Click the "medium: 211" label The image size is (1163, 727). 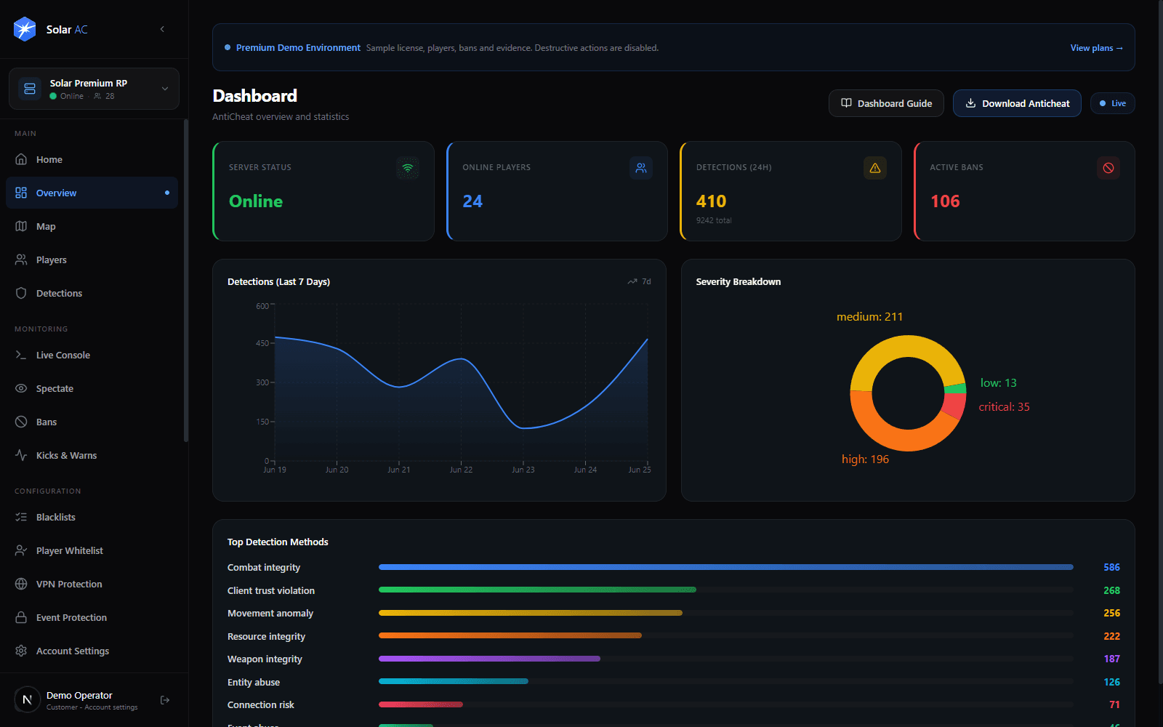pos(869,317)
